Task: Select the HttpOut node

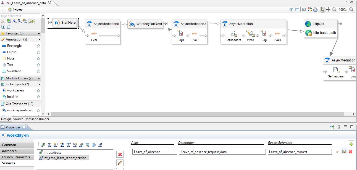Action: click(321, 24)
